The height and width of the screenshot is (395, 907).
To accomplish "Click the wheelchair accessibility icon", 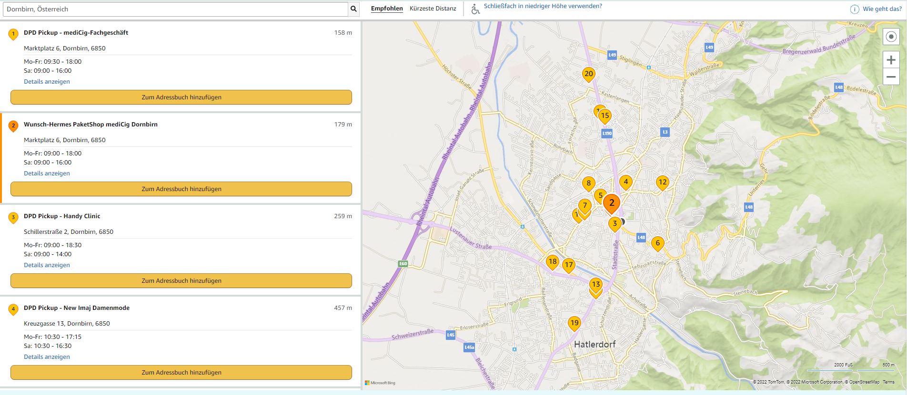I will pos(475,9).
